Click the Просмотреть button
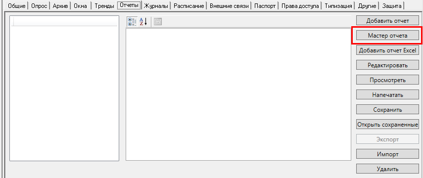The width and height of the screenshot is (423, 178). tap(387, 80)
